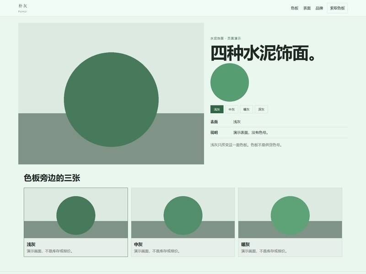Click the large main preview image

click(x=111, y=94)
